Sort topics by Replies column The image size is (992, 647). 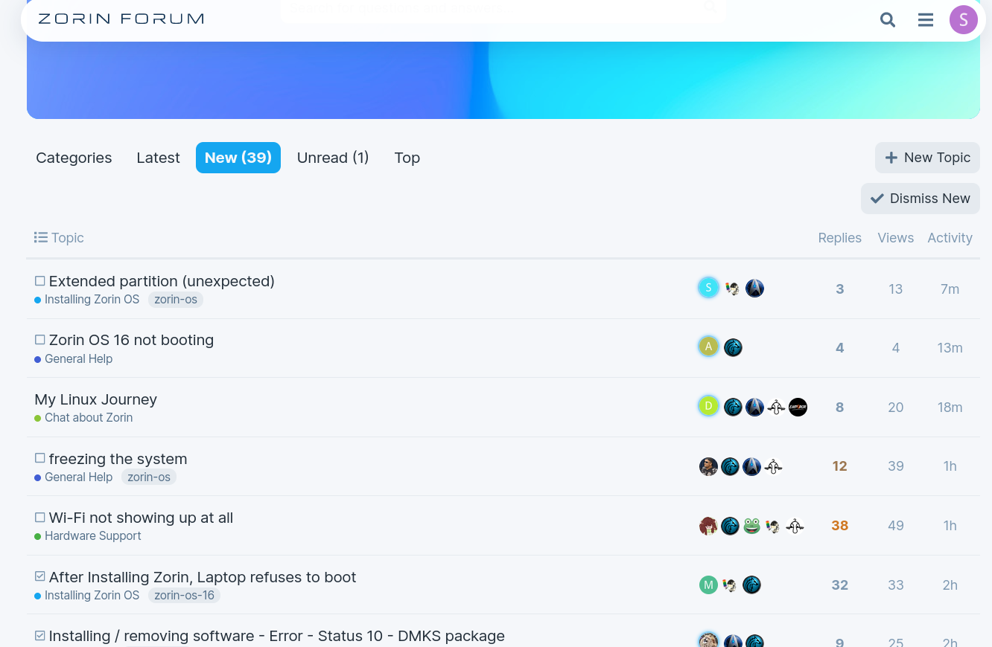839,238
